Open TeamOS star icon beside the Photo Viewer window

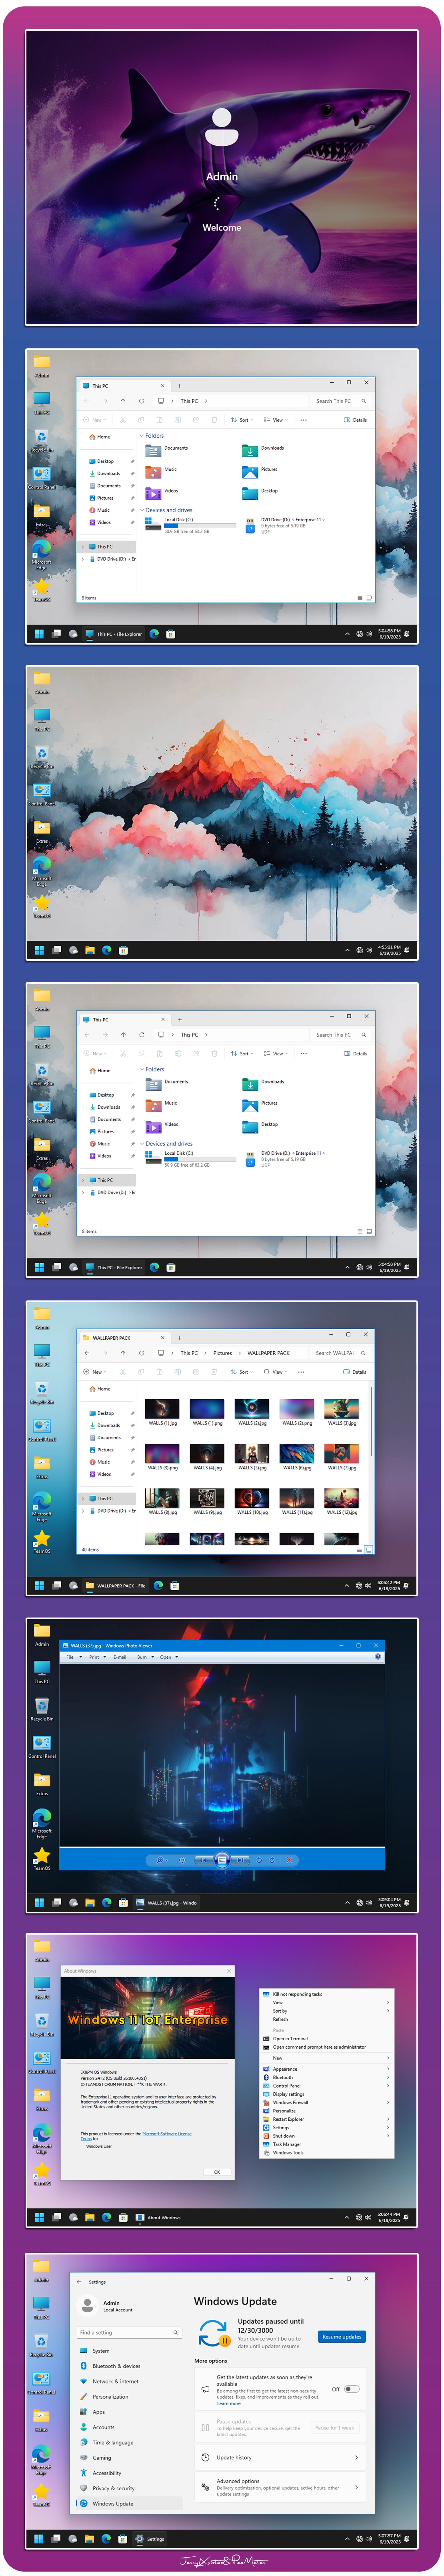click(x=42, y=1858)
